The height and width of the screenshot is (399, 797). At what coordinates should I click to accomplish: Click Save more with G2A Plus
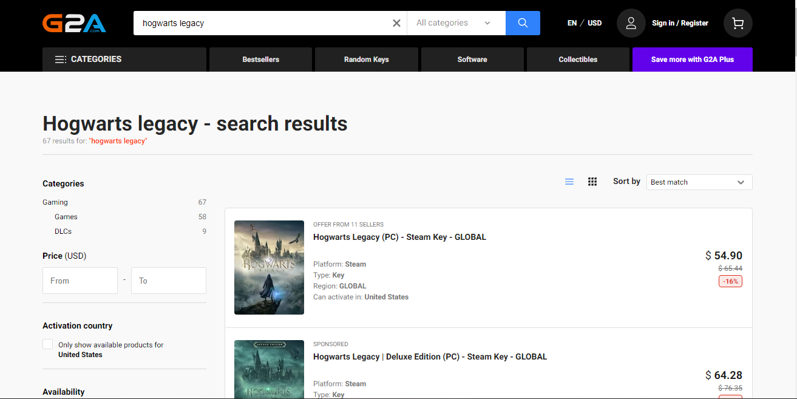(692, 60)
